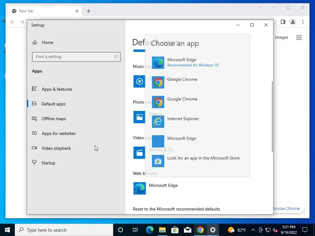This screenshot has width=315, height=236.
Task: Toggle Chrome's side panel button
Action: (x=283, y=22)
